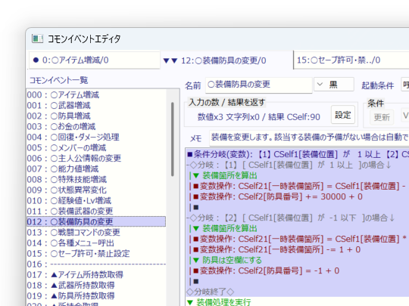Select list row 005:○メンバーの増減

coord(96,148)
